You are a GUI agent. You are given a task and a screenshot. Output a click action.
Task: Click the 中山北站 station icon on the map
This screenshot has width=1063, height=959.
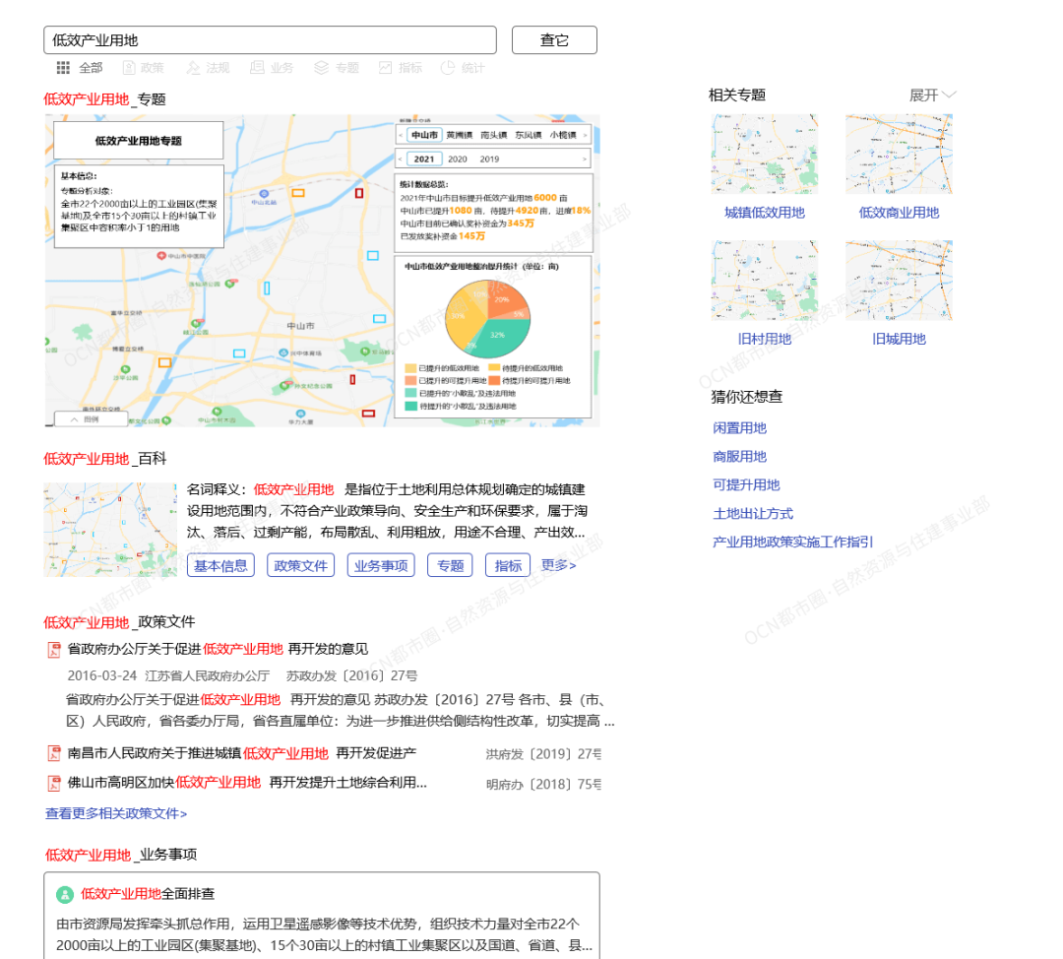click(265, 194)
